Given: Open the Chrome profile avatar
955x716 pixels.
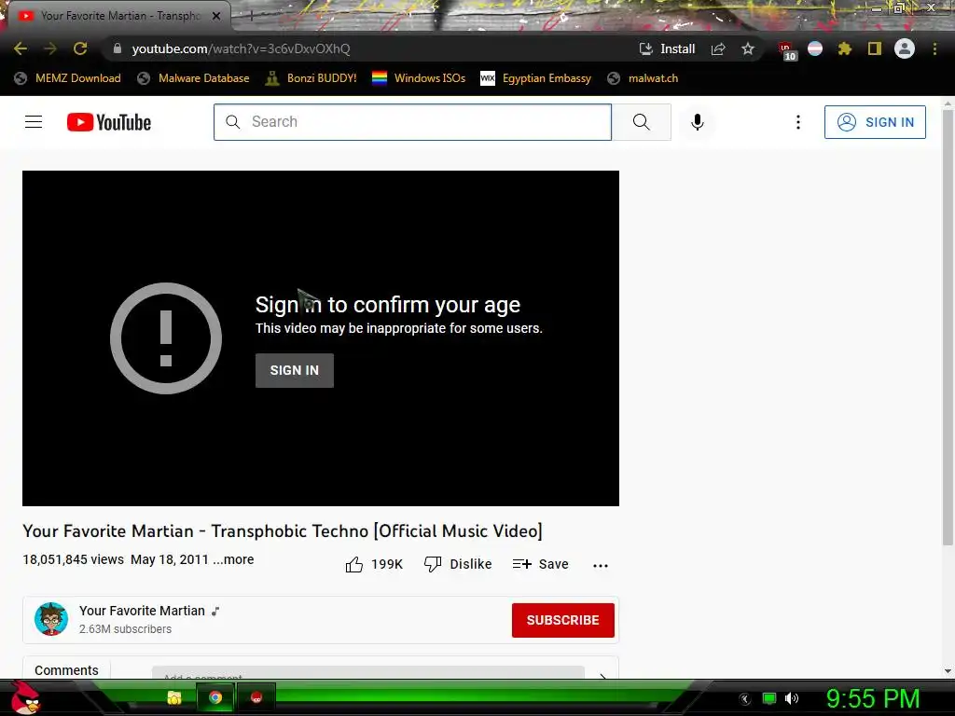Looking at the screenshot, I should pyautogui.click(x=905, y=48).
